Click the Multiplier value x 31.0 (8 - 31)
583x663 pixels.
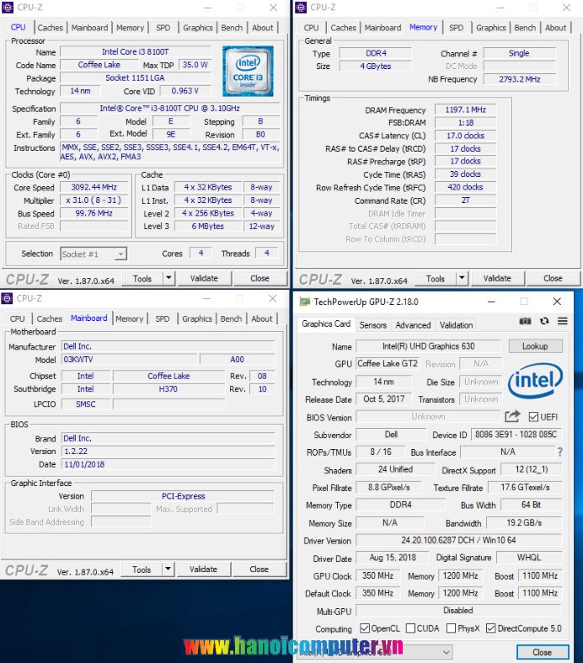click(x=94, y=200)
